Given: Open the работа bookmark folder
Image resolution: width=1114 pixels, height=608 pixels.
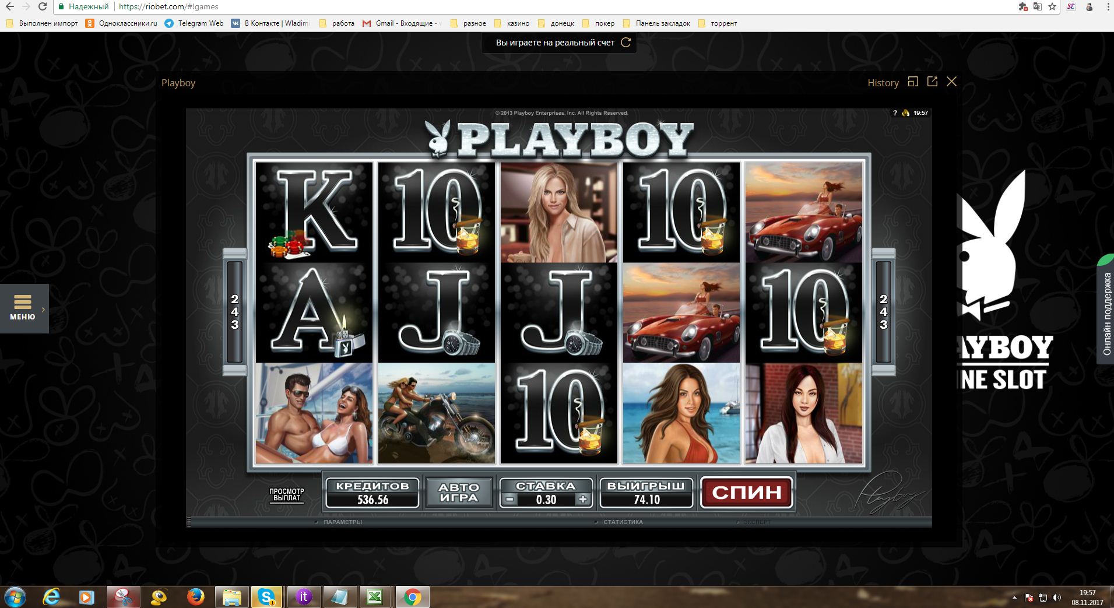Looking at the screenshot, I should pyautogui.click(x=337, y=23).
